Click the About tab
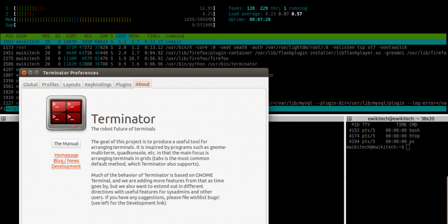The width and height of the screenshot is (448, 224). 143,84
